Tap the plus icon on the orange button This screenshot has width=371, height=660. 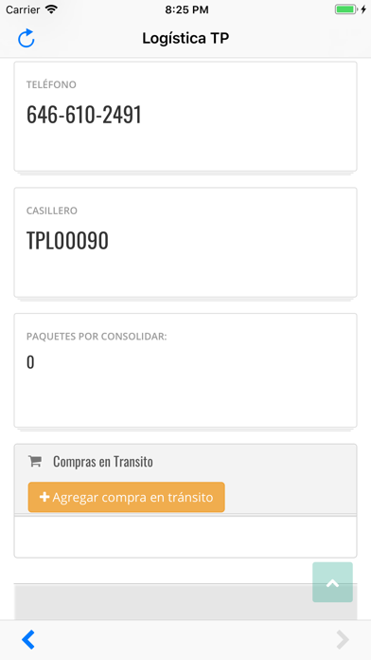click(44, 497)
